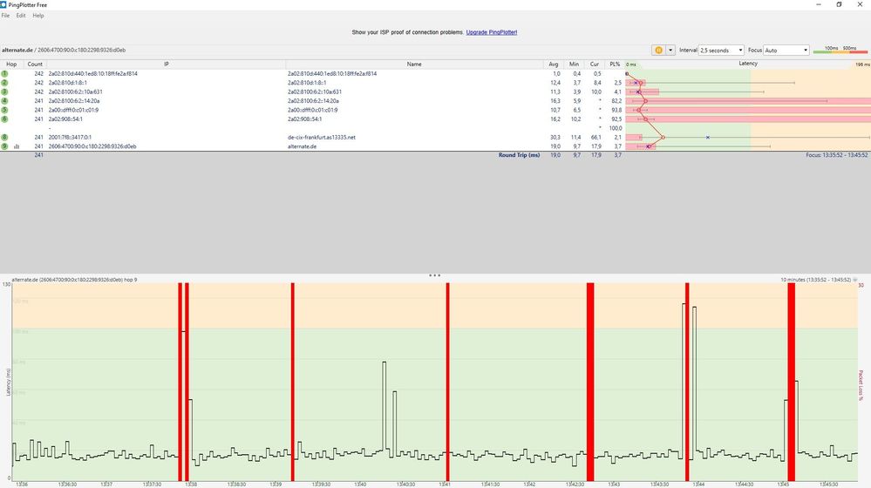Click hop 8 green circle icon
Viewport: 871px width, 488px height.
[4, 137]
